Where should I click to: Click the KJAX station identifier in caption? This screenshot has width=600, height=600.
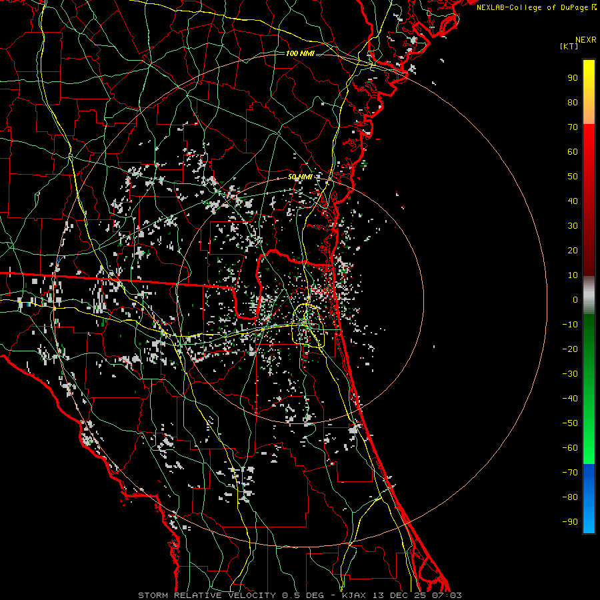tap(354, 595)
